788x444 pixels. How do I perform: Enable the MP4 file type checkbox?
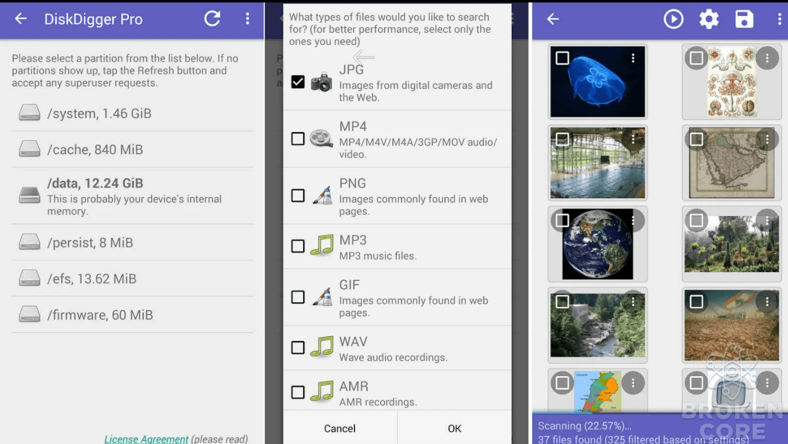(298, 139)
